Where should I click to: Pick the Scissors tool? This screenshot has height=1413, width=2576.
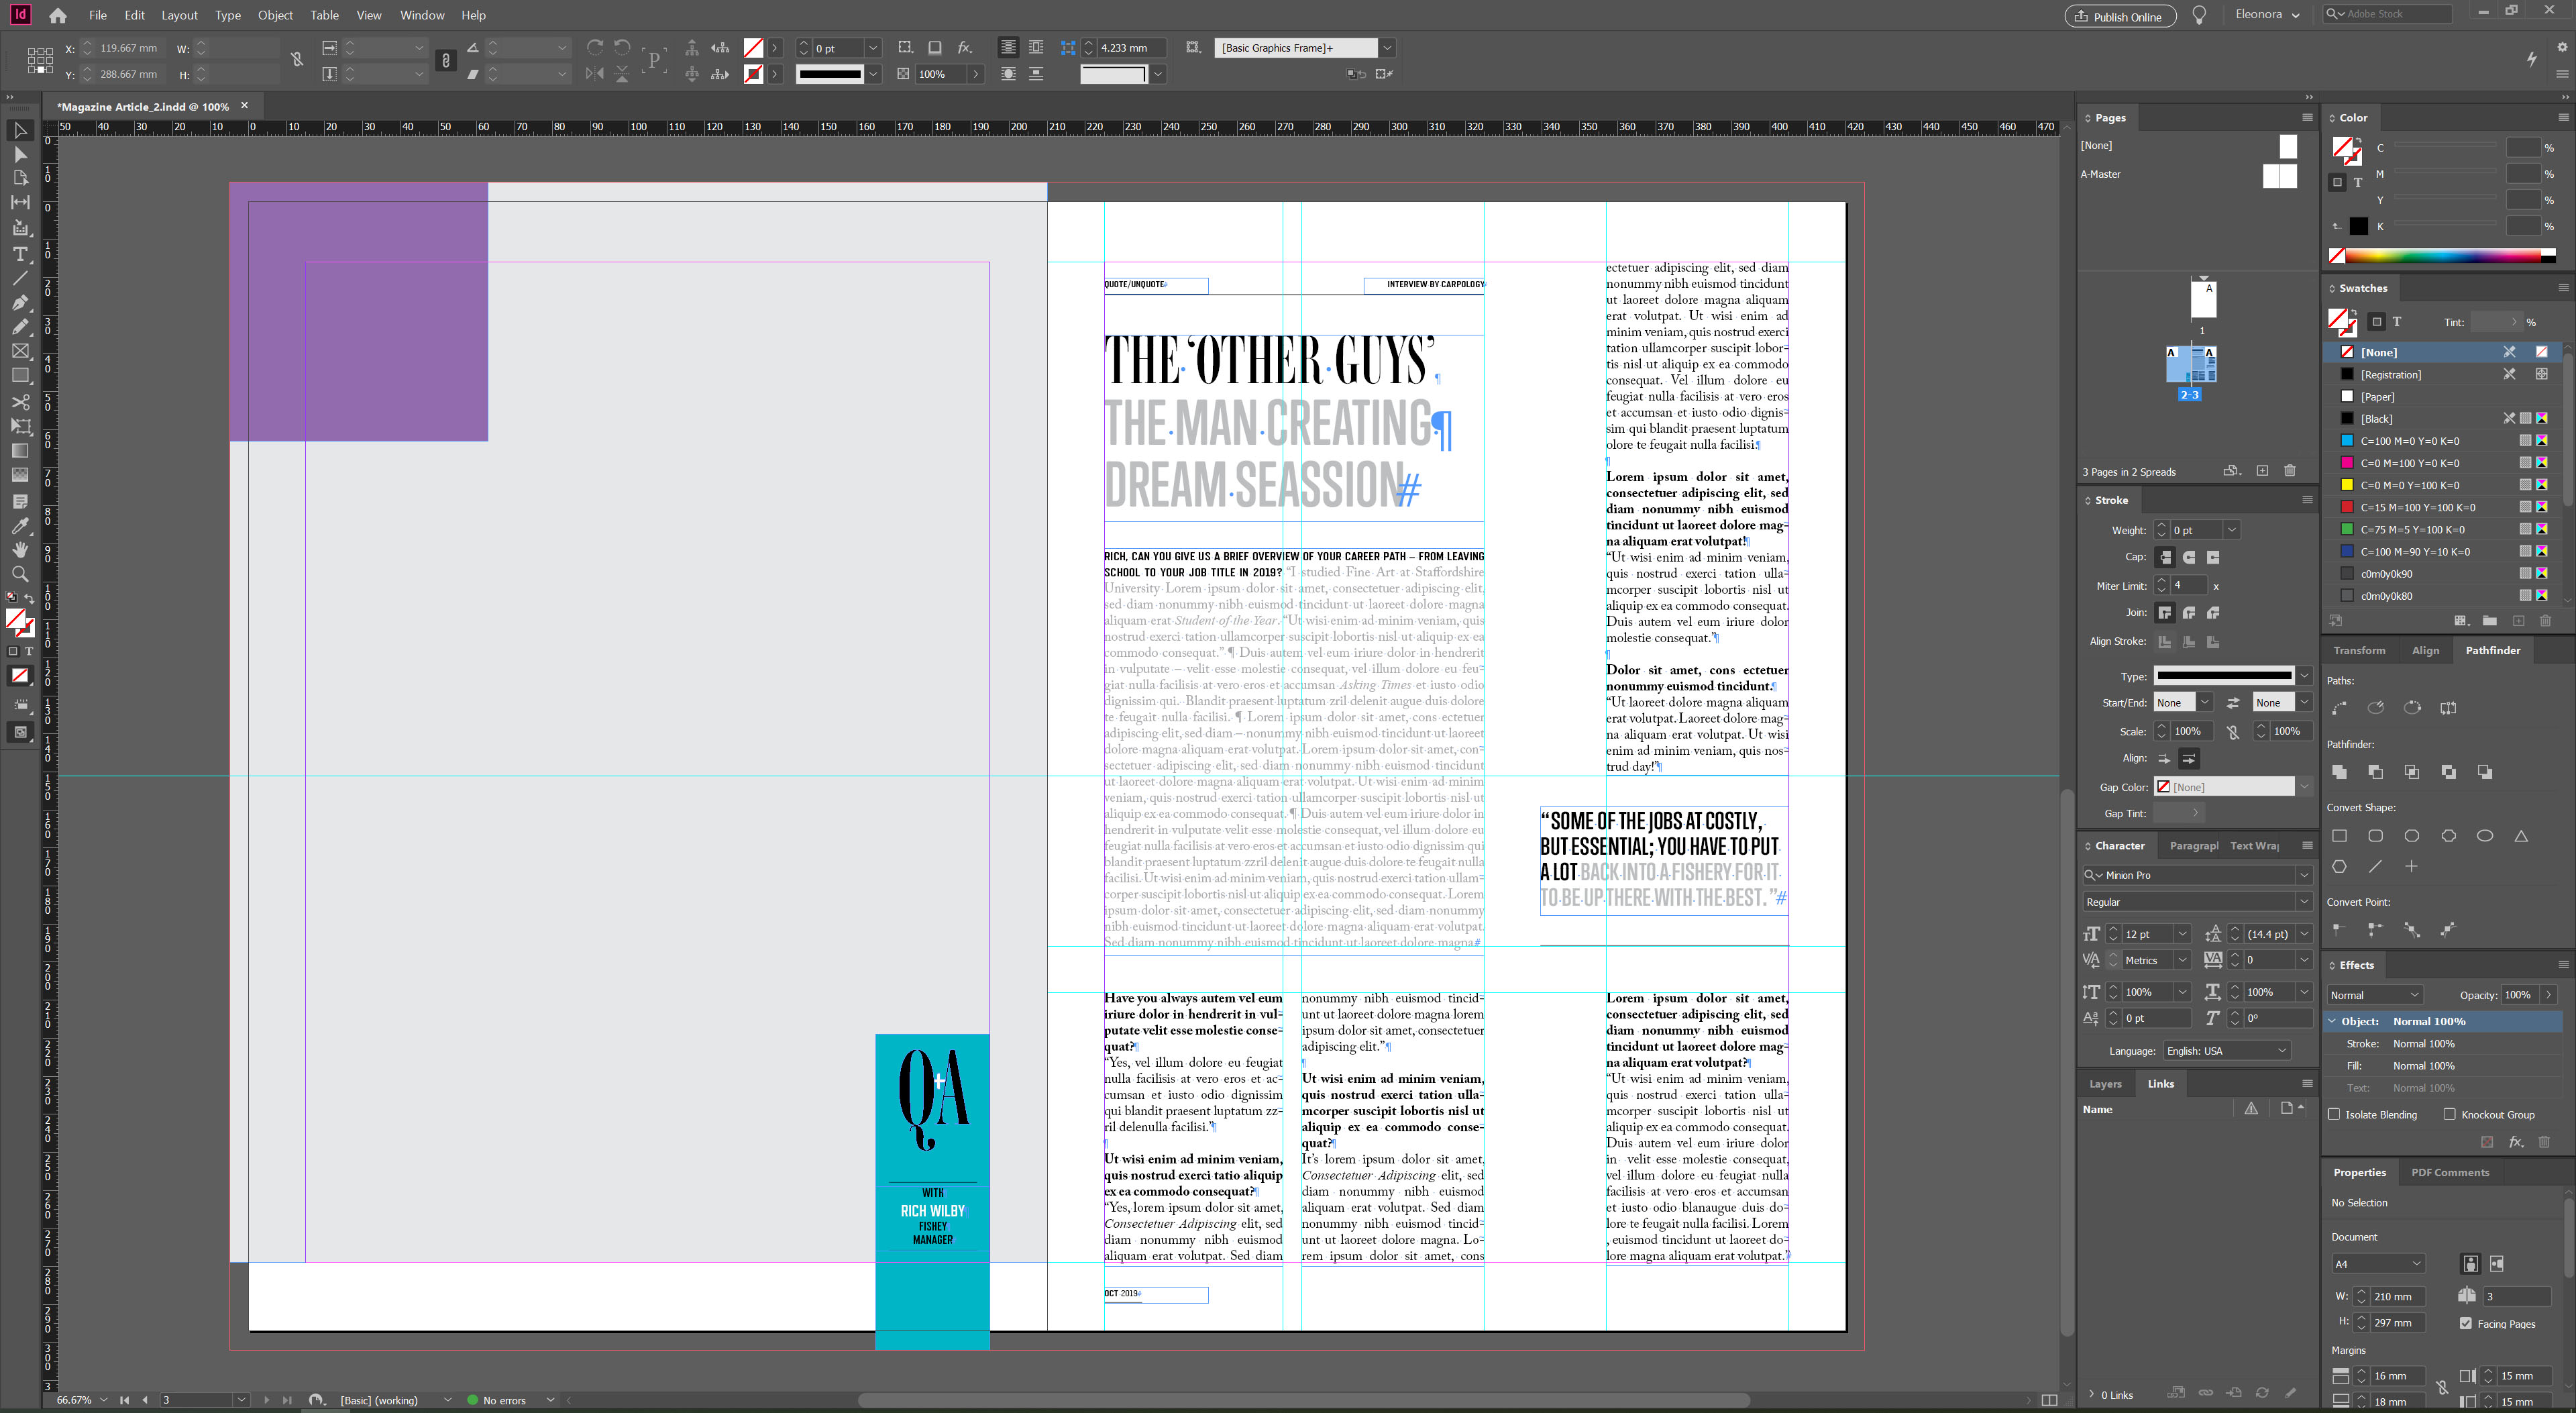click(20, 402)
